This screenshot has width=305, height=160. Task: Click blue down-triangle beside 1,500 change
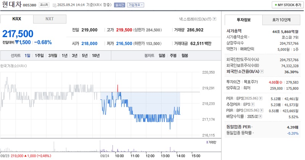pyautogui.click(x=17, y=42)
